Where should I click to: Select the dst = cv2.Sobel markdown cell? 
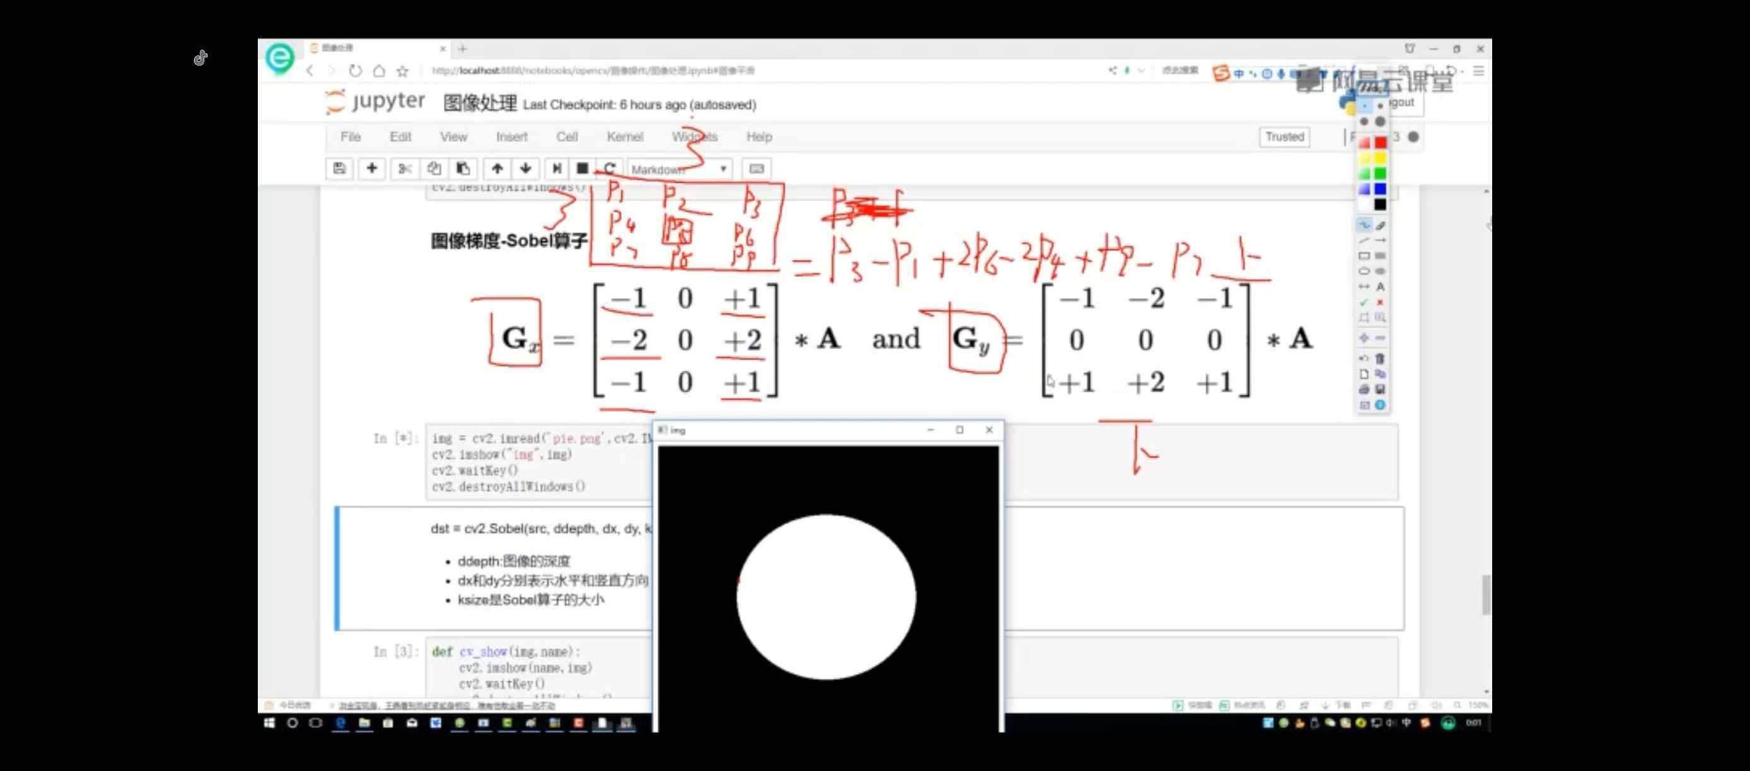click(x=869, y=569)
